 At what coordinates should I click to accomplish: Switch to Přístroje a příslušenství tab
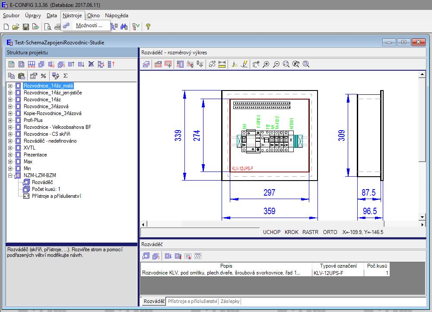192,301
